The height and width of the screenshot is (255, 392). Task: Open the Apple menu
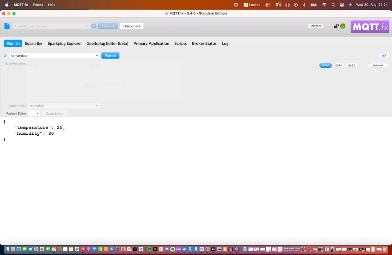tap(7, 5)
